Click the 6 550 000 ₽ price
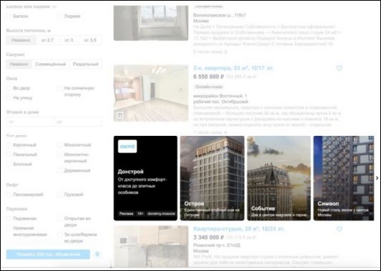Viewport: 381px width, 271px height. [x=208, y=77]
